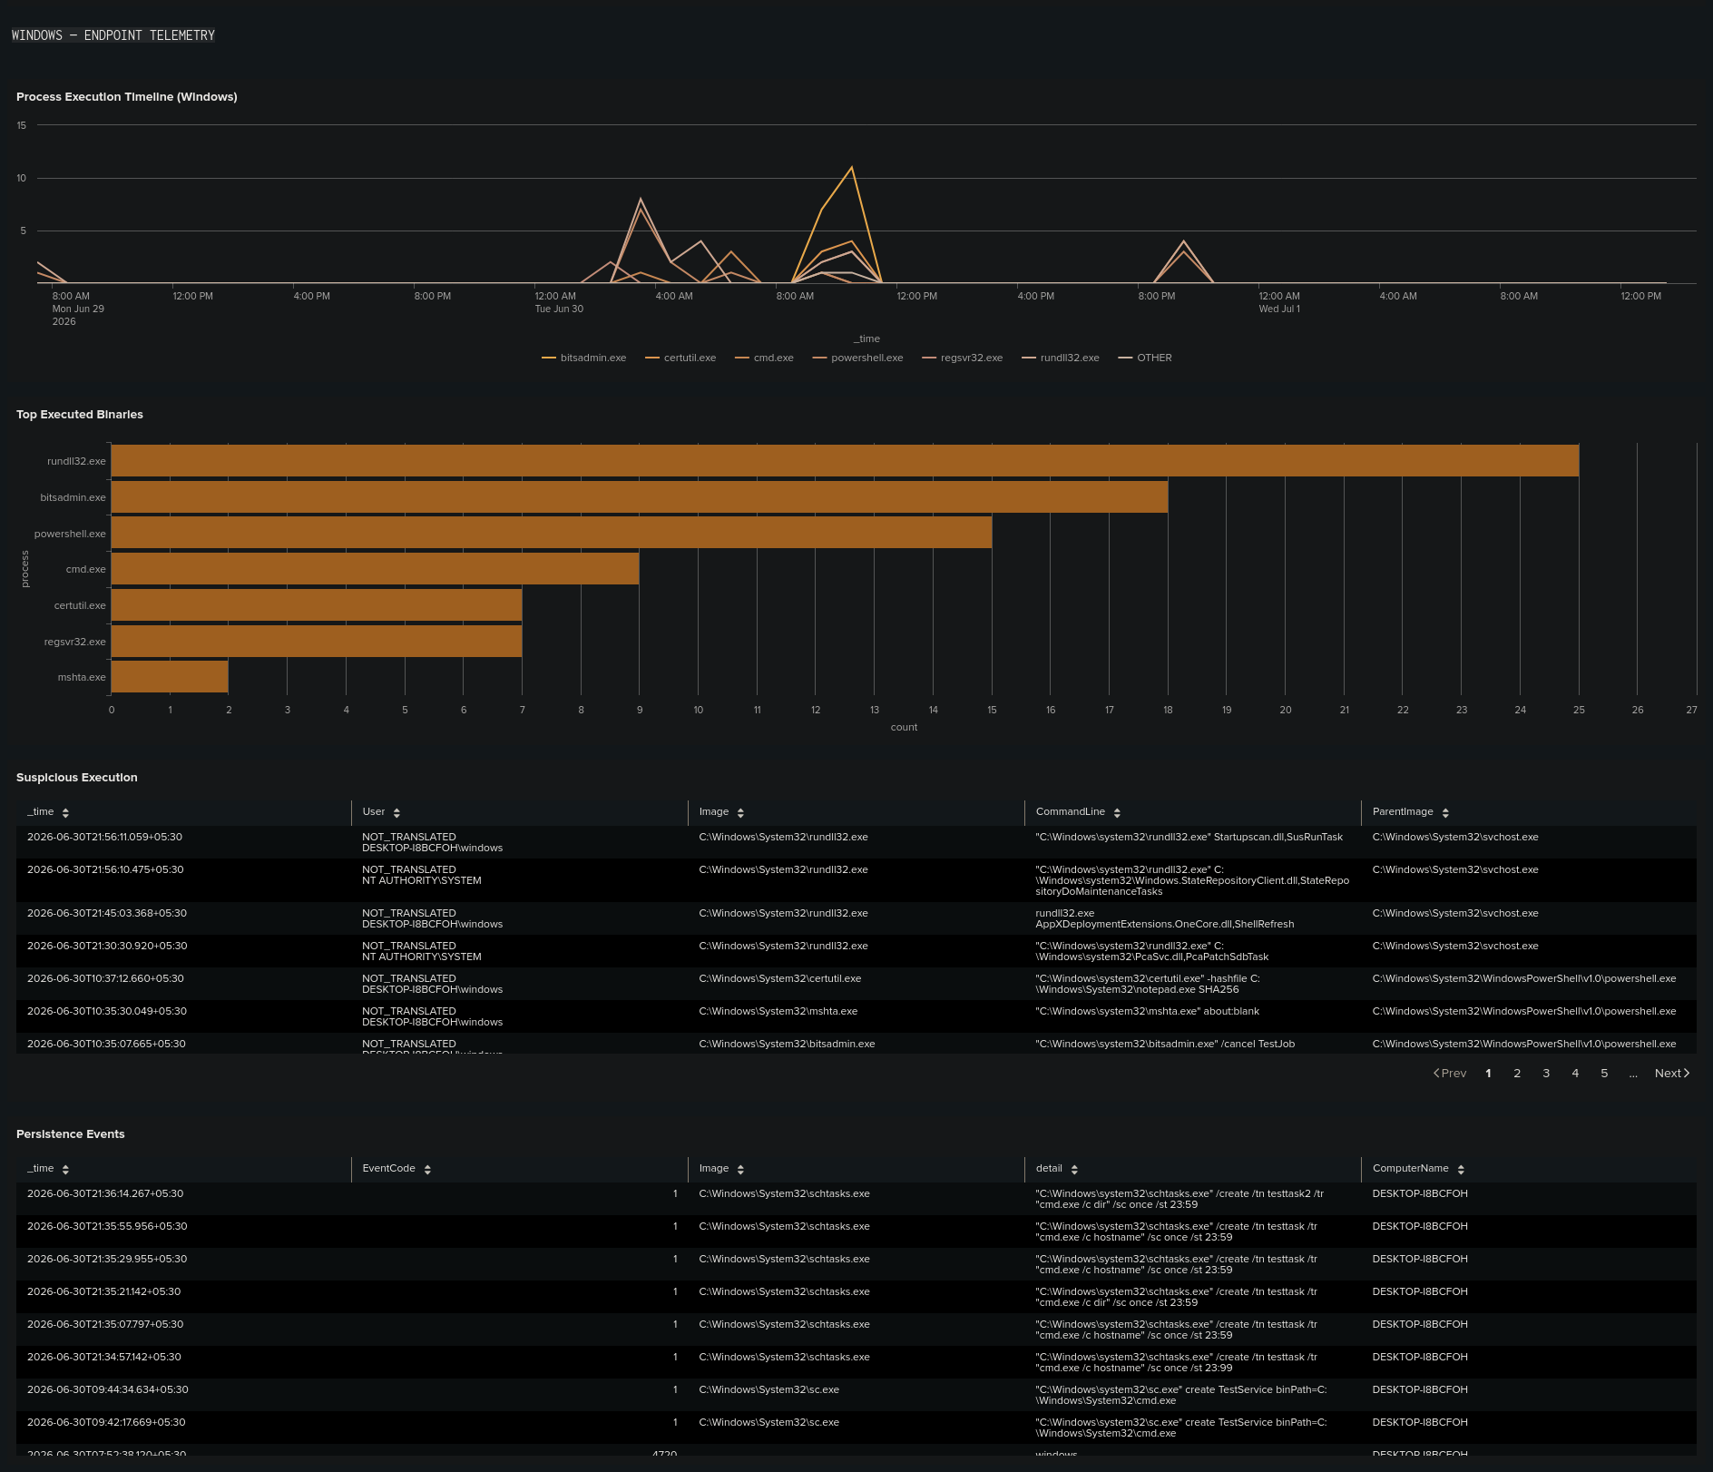Sort Suspicious Execution by User column icon
Screen dimensions: 1713x1472
point(396,813)
